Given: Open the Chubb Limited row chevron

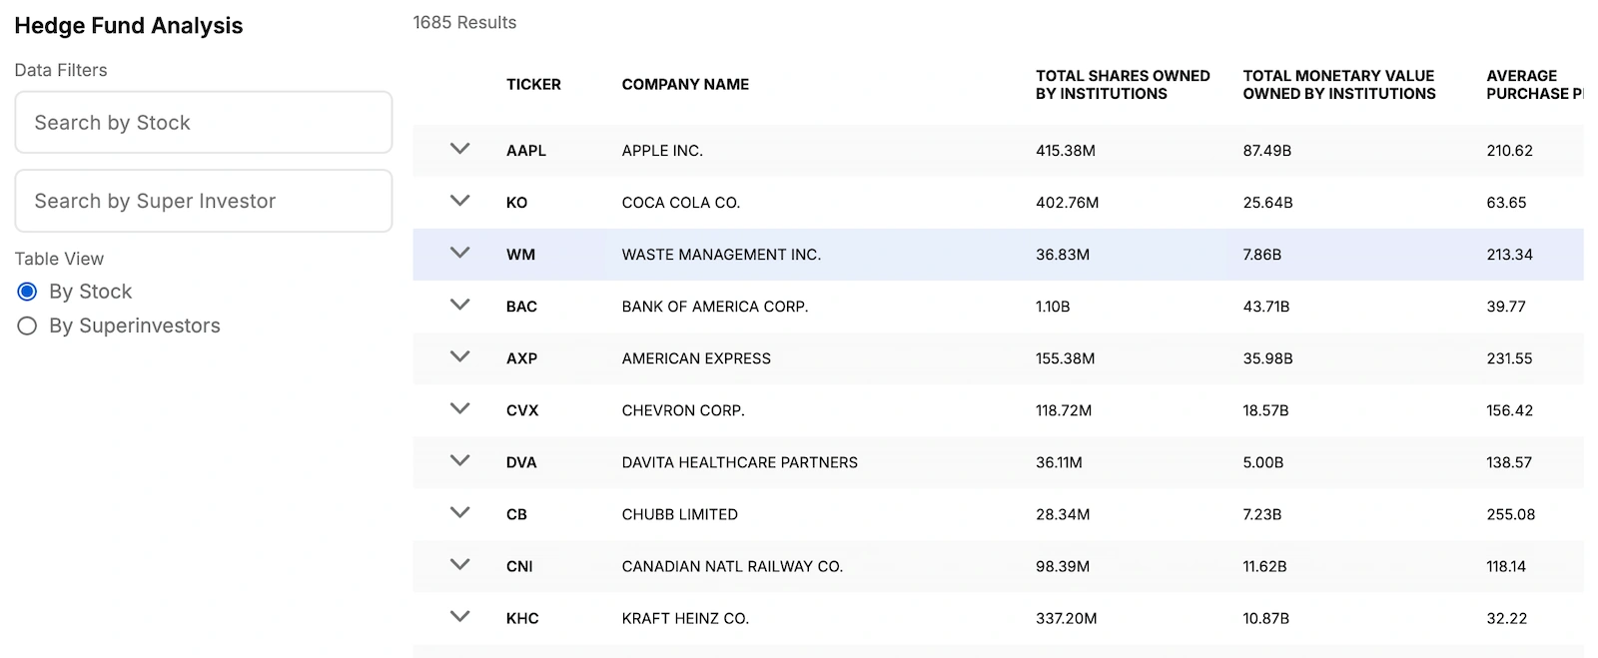Looking at the screenshot, I should (459, 512).
